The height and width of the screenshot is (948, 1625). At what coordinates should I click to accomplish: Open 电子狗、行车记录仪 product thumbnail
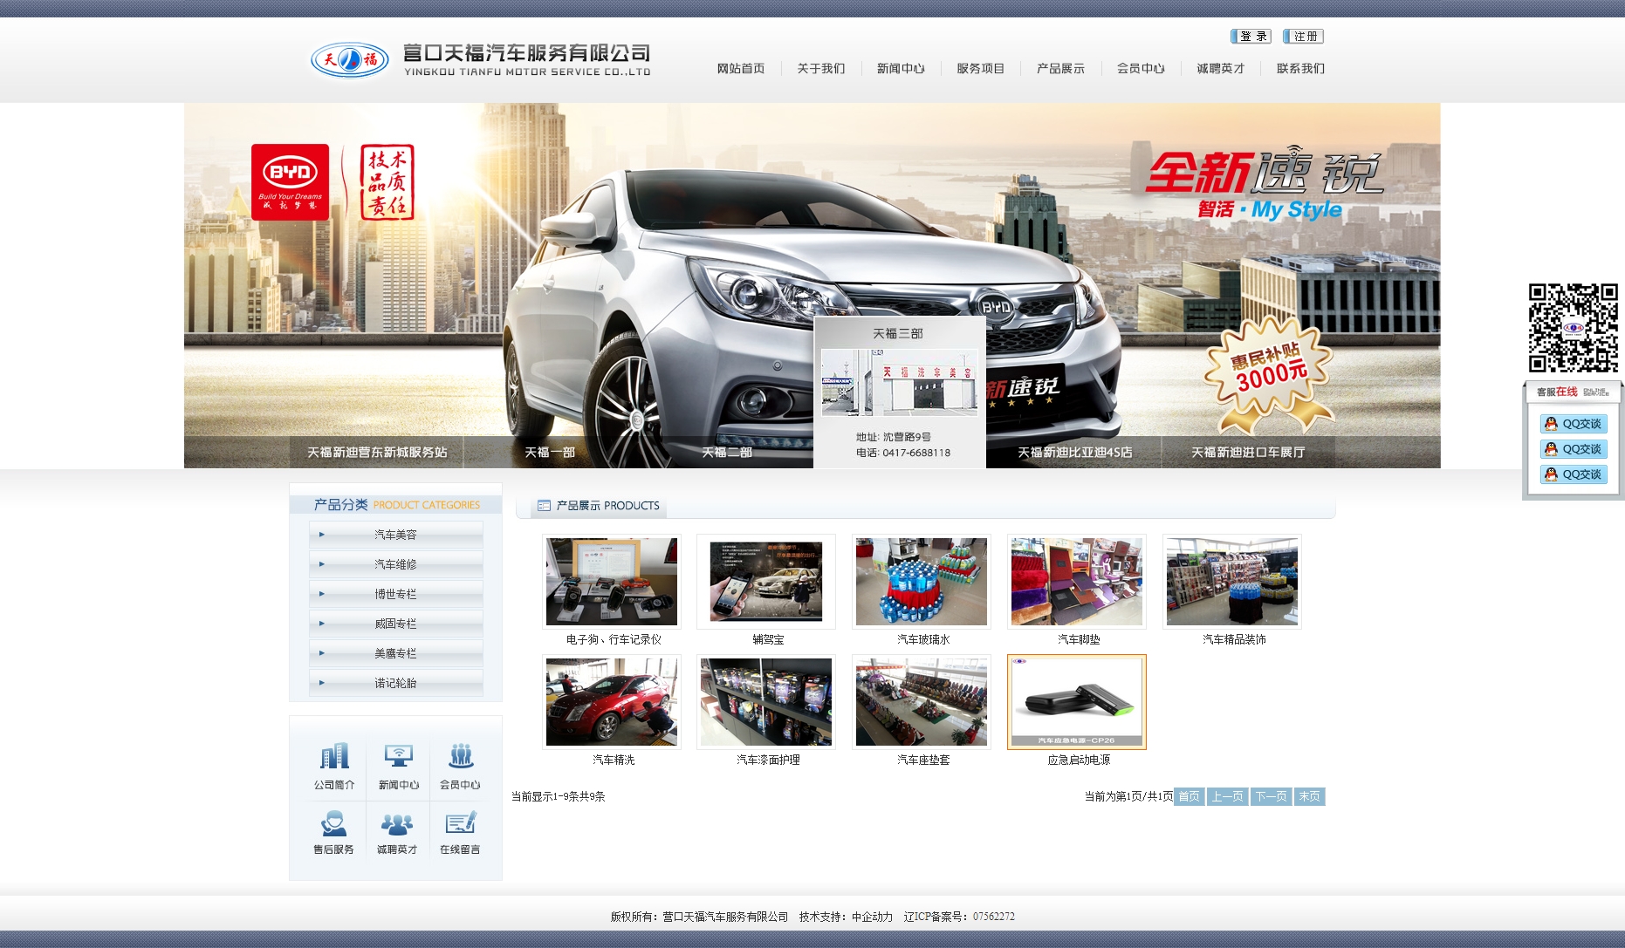click(x=612, y=582)
